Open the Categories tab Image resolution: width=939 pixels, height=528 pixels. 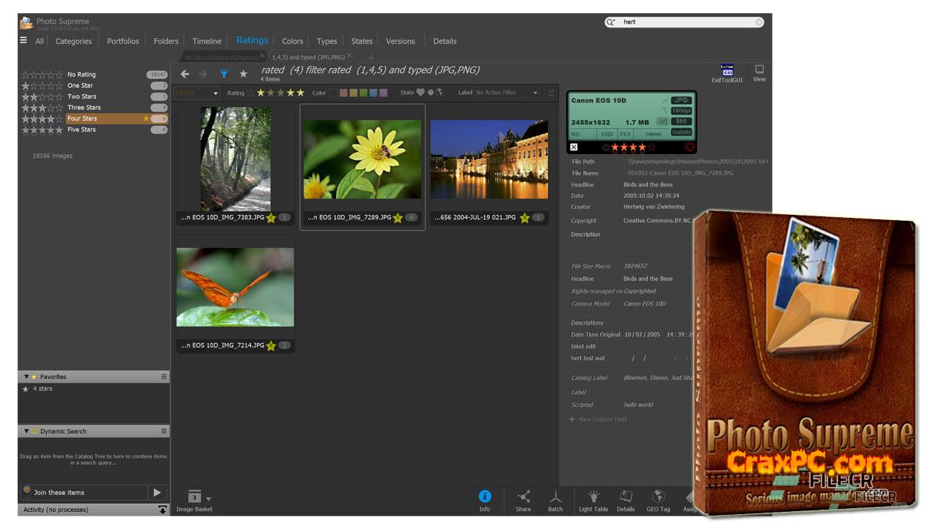point(73,41)
